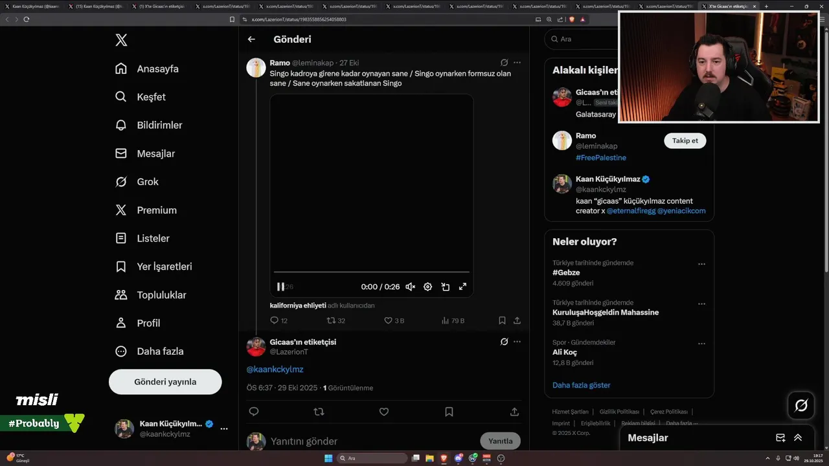
Task: Open Topluluklar communities
Action: click(x=150, y=295)
